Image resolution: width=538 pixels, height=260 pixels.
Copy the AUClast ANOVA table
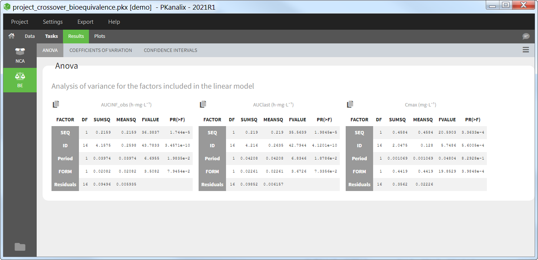click(203, 105)
